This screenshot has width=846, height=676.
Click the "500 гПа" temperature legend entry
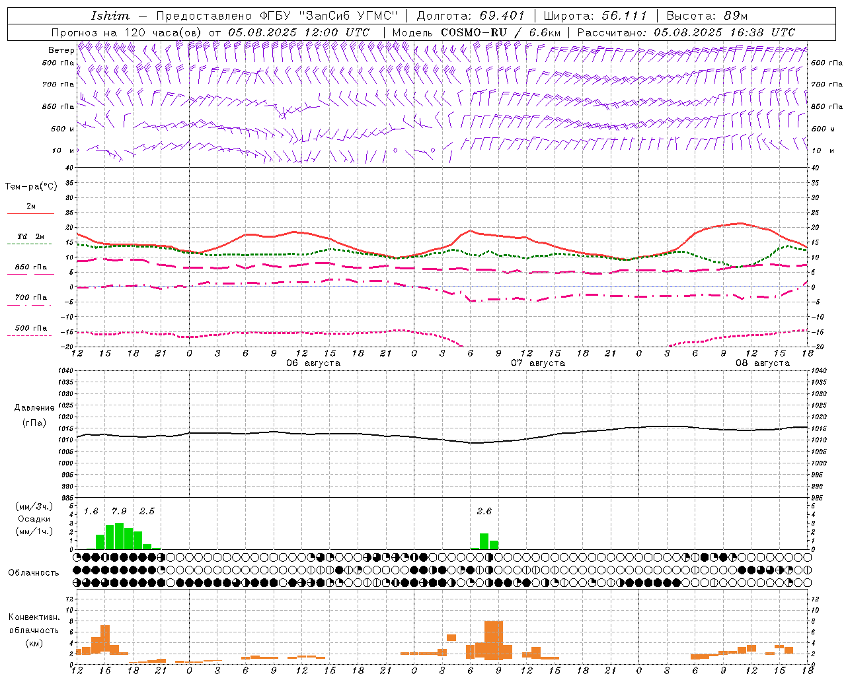click(31, 328)
